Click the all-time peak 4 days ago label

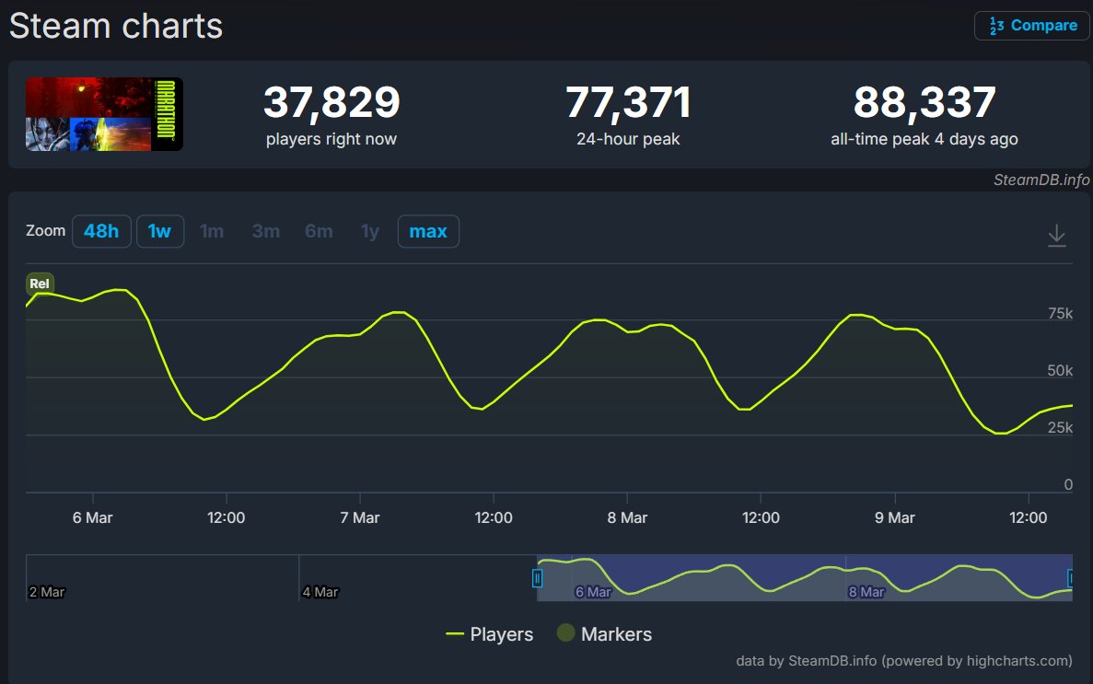pos(924,139)
